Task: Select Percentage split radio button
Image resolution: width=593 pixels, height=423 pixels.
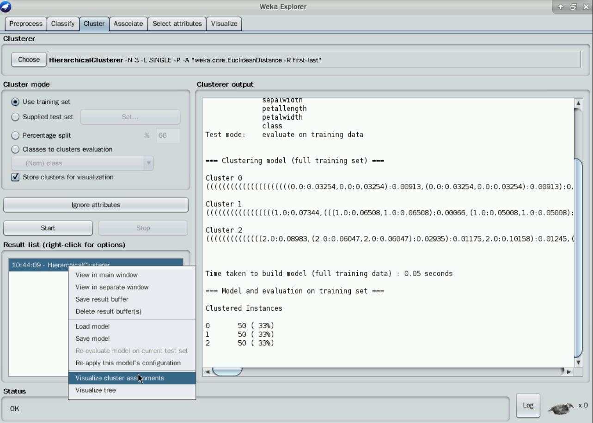Action: pos(16,136)
